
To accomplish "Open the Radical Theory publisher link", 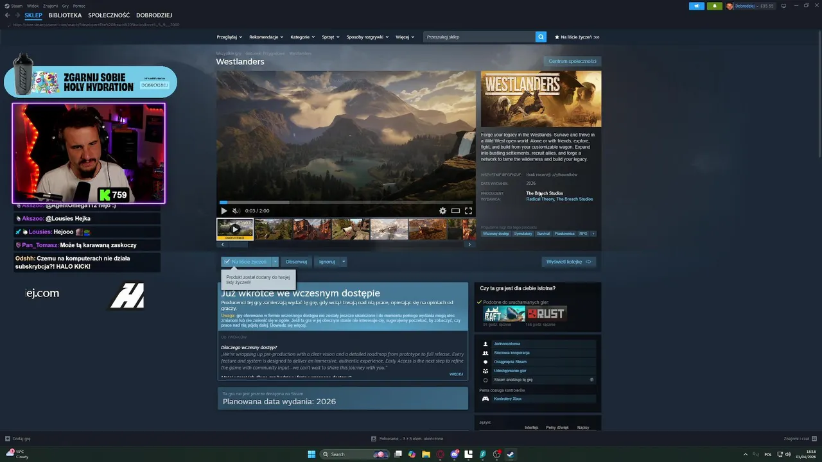I will [540, 199].
